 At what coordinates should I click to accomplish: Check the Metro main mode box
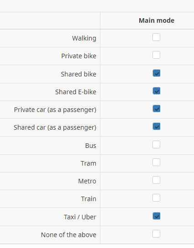[x=156, y=180]
